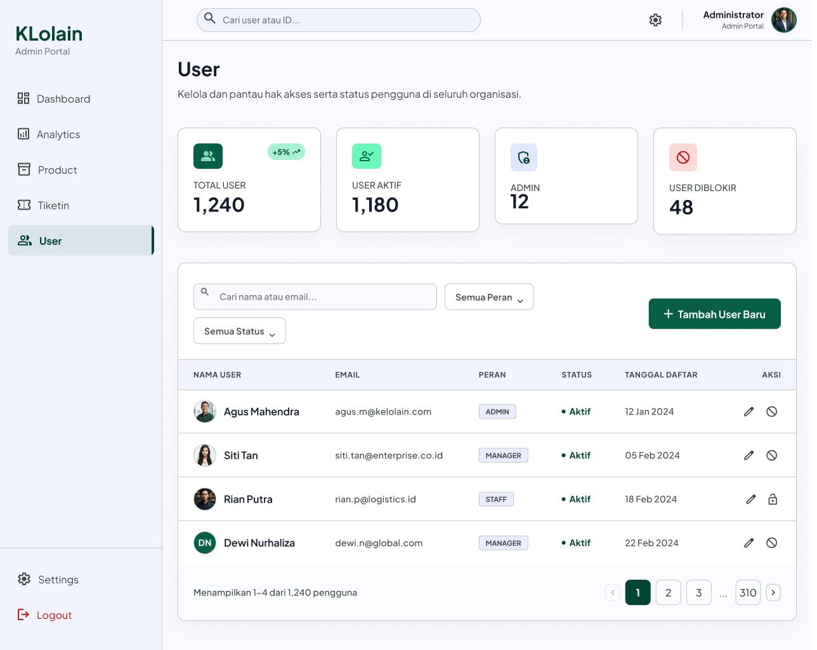Click the User Diblokir blocked icon
The width and height of the screenshot is (817, 650).
coord(683,157)
